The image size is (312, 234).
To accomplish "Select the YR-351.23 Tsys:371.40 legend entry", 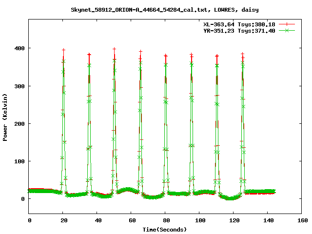I will pyautogui.click(x=239, y=31).
